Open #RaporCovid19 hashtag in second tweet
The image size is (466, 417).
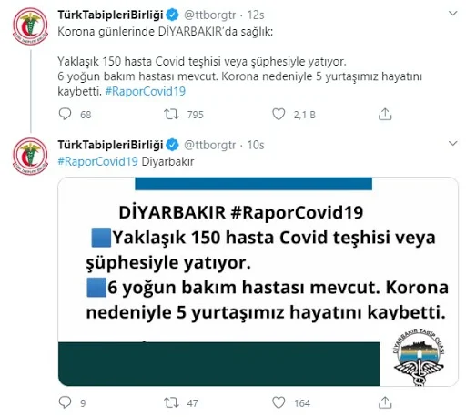(97, 161)
